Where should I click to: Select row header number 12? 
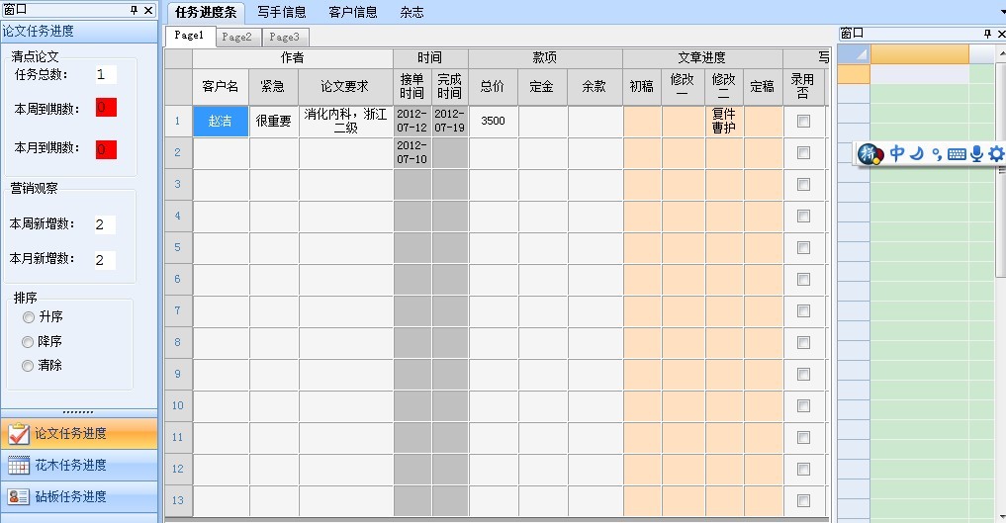click(x=178, y=470)
